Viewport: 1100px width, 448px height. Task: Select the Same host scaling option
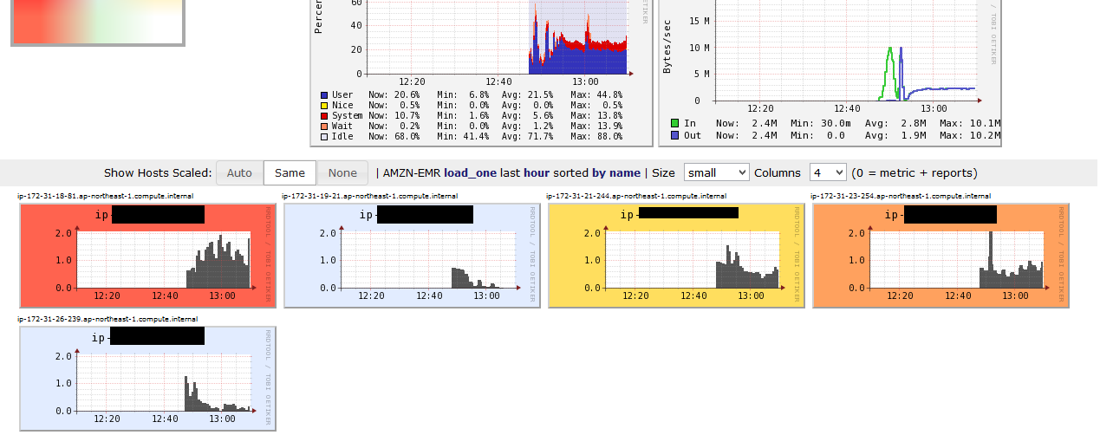tap(290, 173)
